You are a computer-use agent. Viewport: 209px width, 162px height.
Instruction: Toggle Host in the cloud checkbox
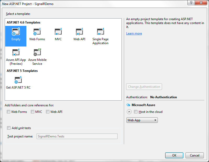[x=136, y=112]
